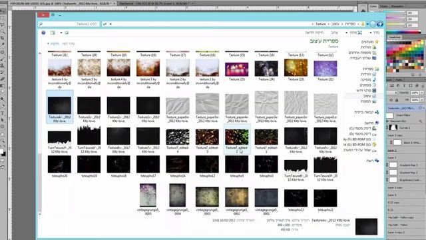
Task: Click ספריות in the breadcrumb path
Action: pyautogui.click(x=350, y=24)
